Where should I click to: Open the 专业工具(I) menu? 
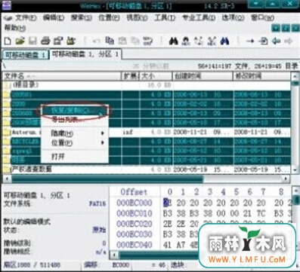(x=199, y=18)
